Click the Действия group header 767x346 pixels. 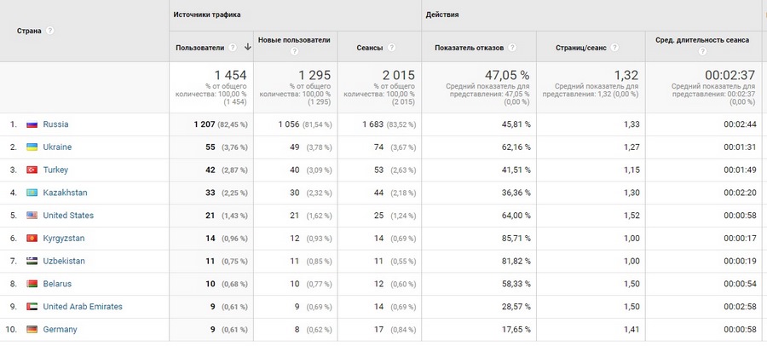[442, 14]
